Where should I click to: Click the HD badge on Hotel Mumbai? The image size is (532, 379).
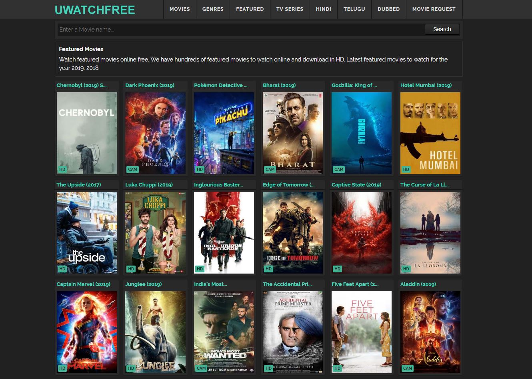[406, 169]
